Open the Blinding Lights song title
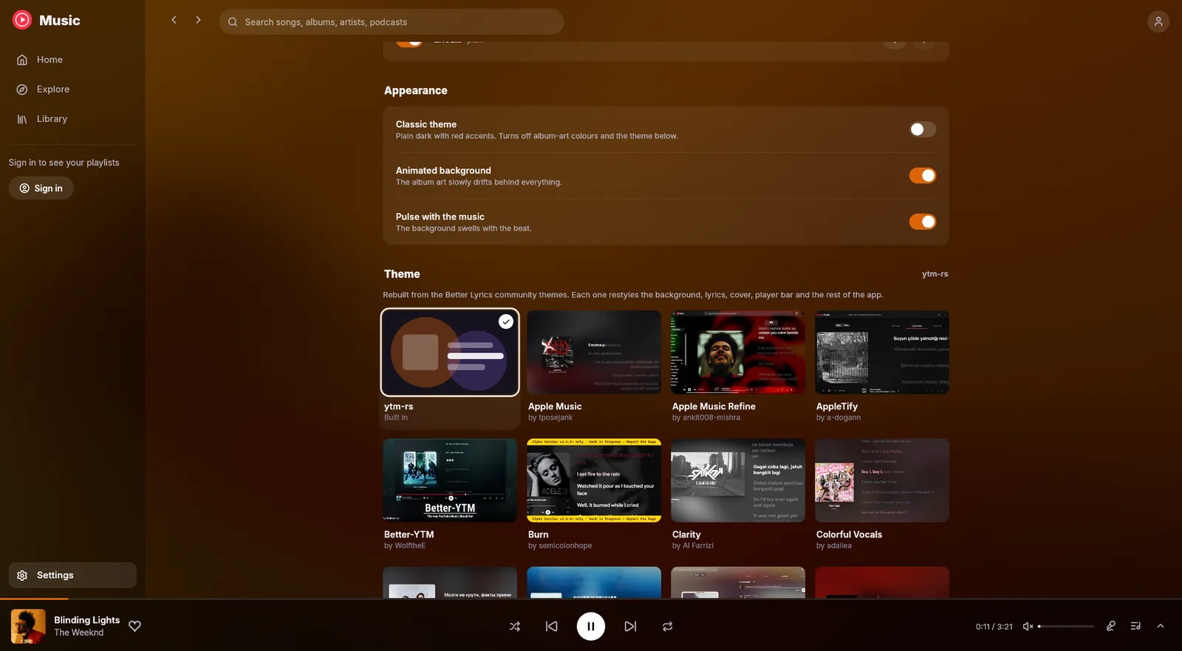This screenshot has height=651, width=1182. pyautogui.click(x=87, y=620)
